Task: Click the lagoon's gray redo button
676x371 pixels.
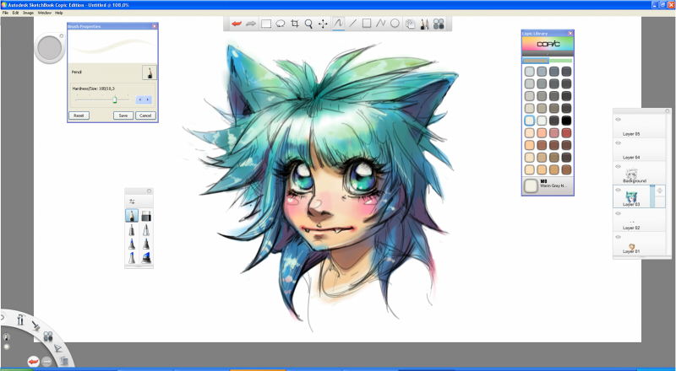Action: pos(46,362)
